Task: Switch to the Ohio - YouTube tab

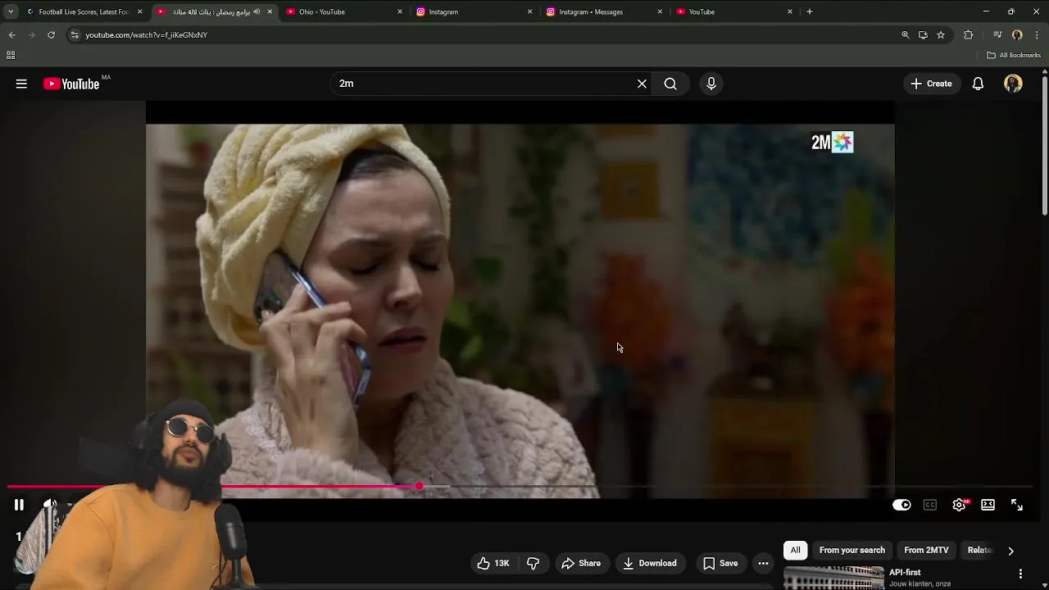Action: coord(344,11)
